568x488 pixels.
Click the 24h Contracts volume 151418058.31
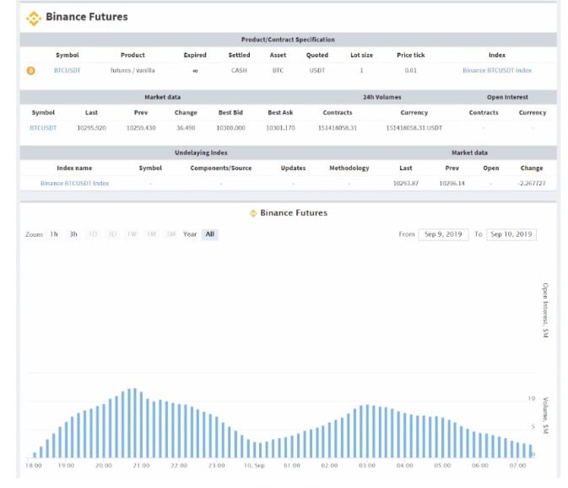click(338, 128)
